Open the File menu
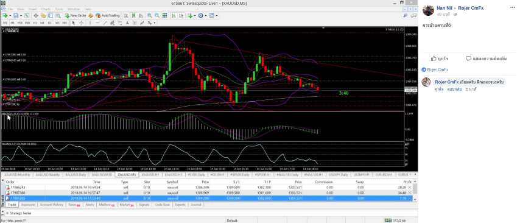The height and width of the screenshot is (223, 520). pyautogui.click(x=10, y=9)
